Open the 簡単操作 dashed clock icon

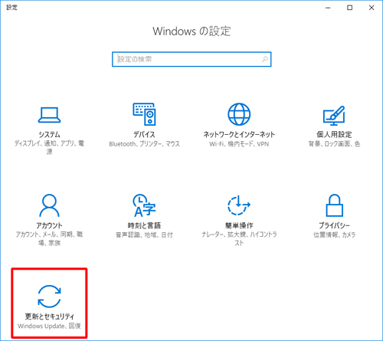click(x=239, y=205)
